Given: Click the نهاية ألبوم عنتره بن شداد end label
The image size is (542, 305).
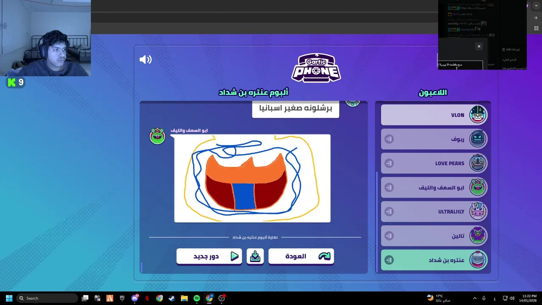Looking at the screenshot, I should tap(255, 237).
